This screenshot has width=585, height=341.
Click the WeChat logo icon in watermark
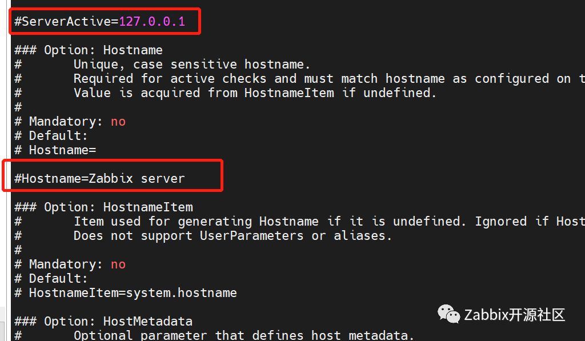point(448,314)
